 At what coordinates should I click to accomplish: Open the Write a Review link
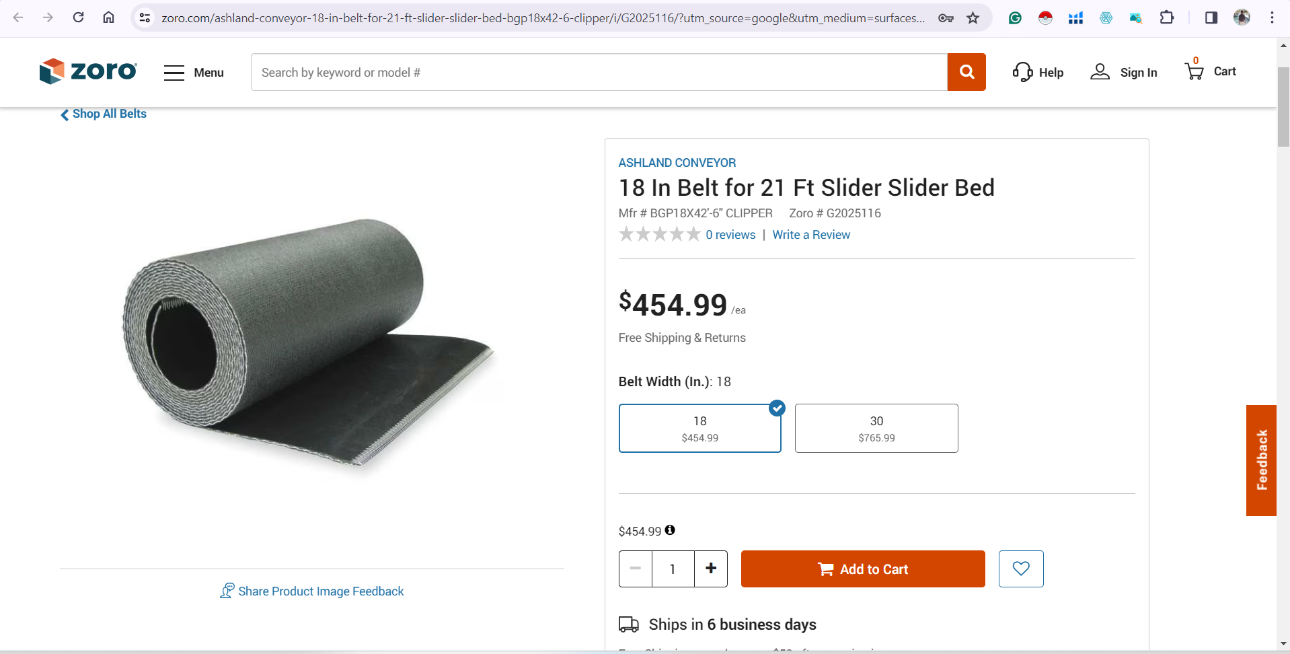810,234
